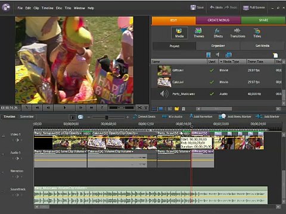Click the New Item page icon
The height and width of the screenshot is (214, 286).
pos(275,55)
